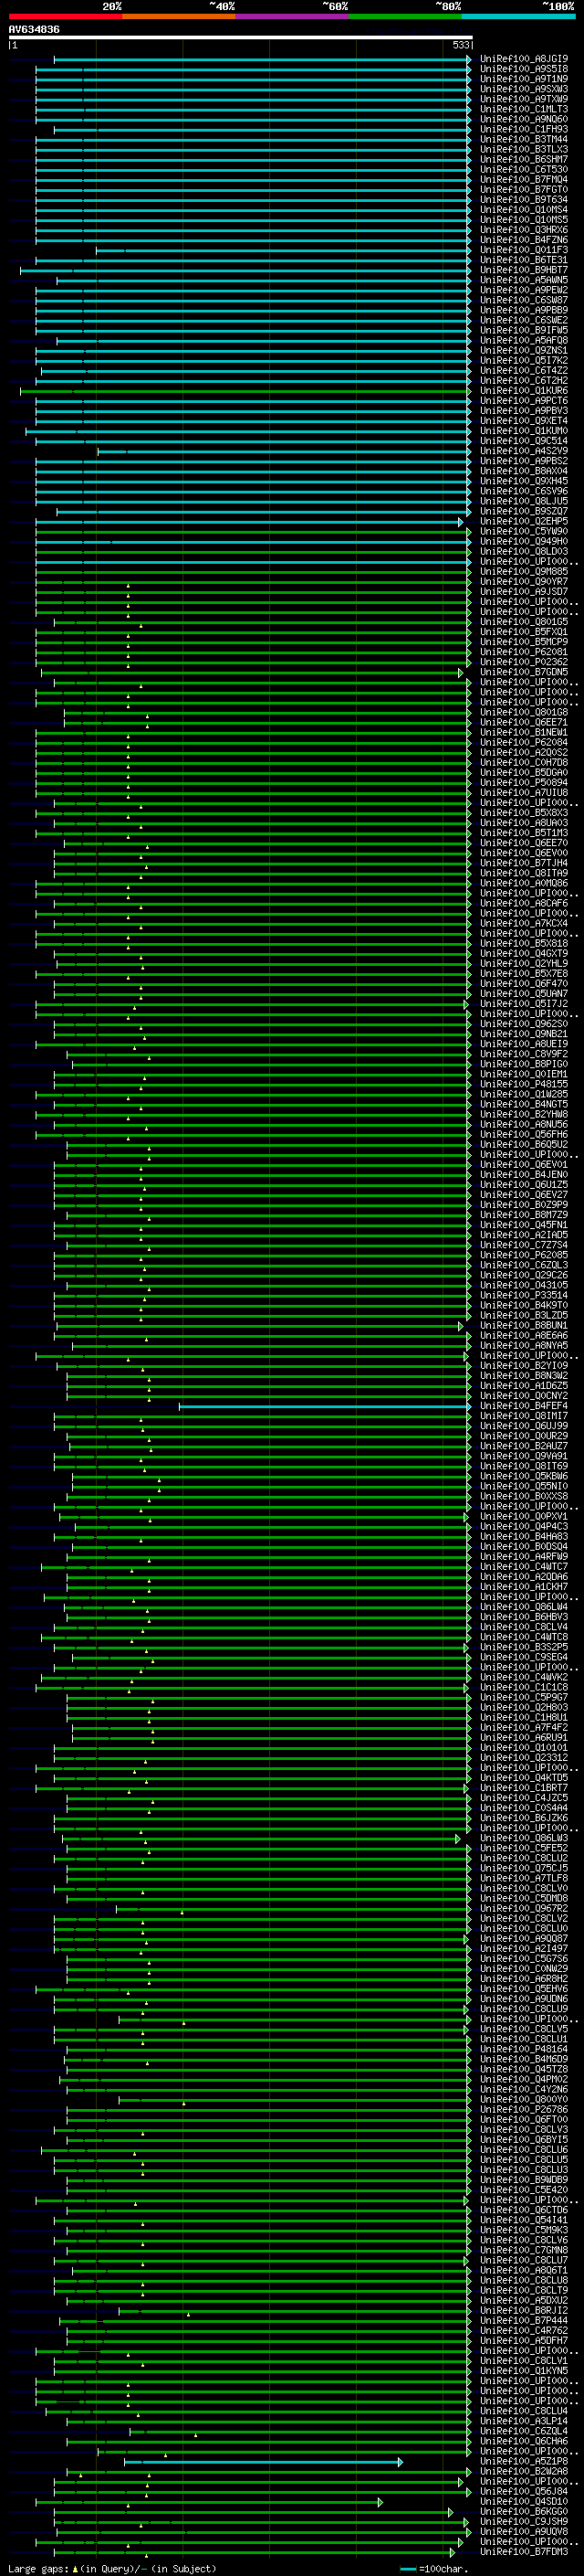This screenshot has width=584, height=2576.
Task: Select the UniRef100_B0XXS8 label
Action: coord(524,1497)
